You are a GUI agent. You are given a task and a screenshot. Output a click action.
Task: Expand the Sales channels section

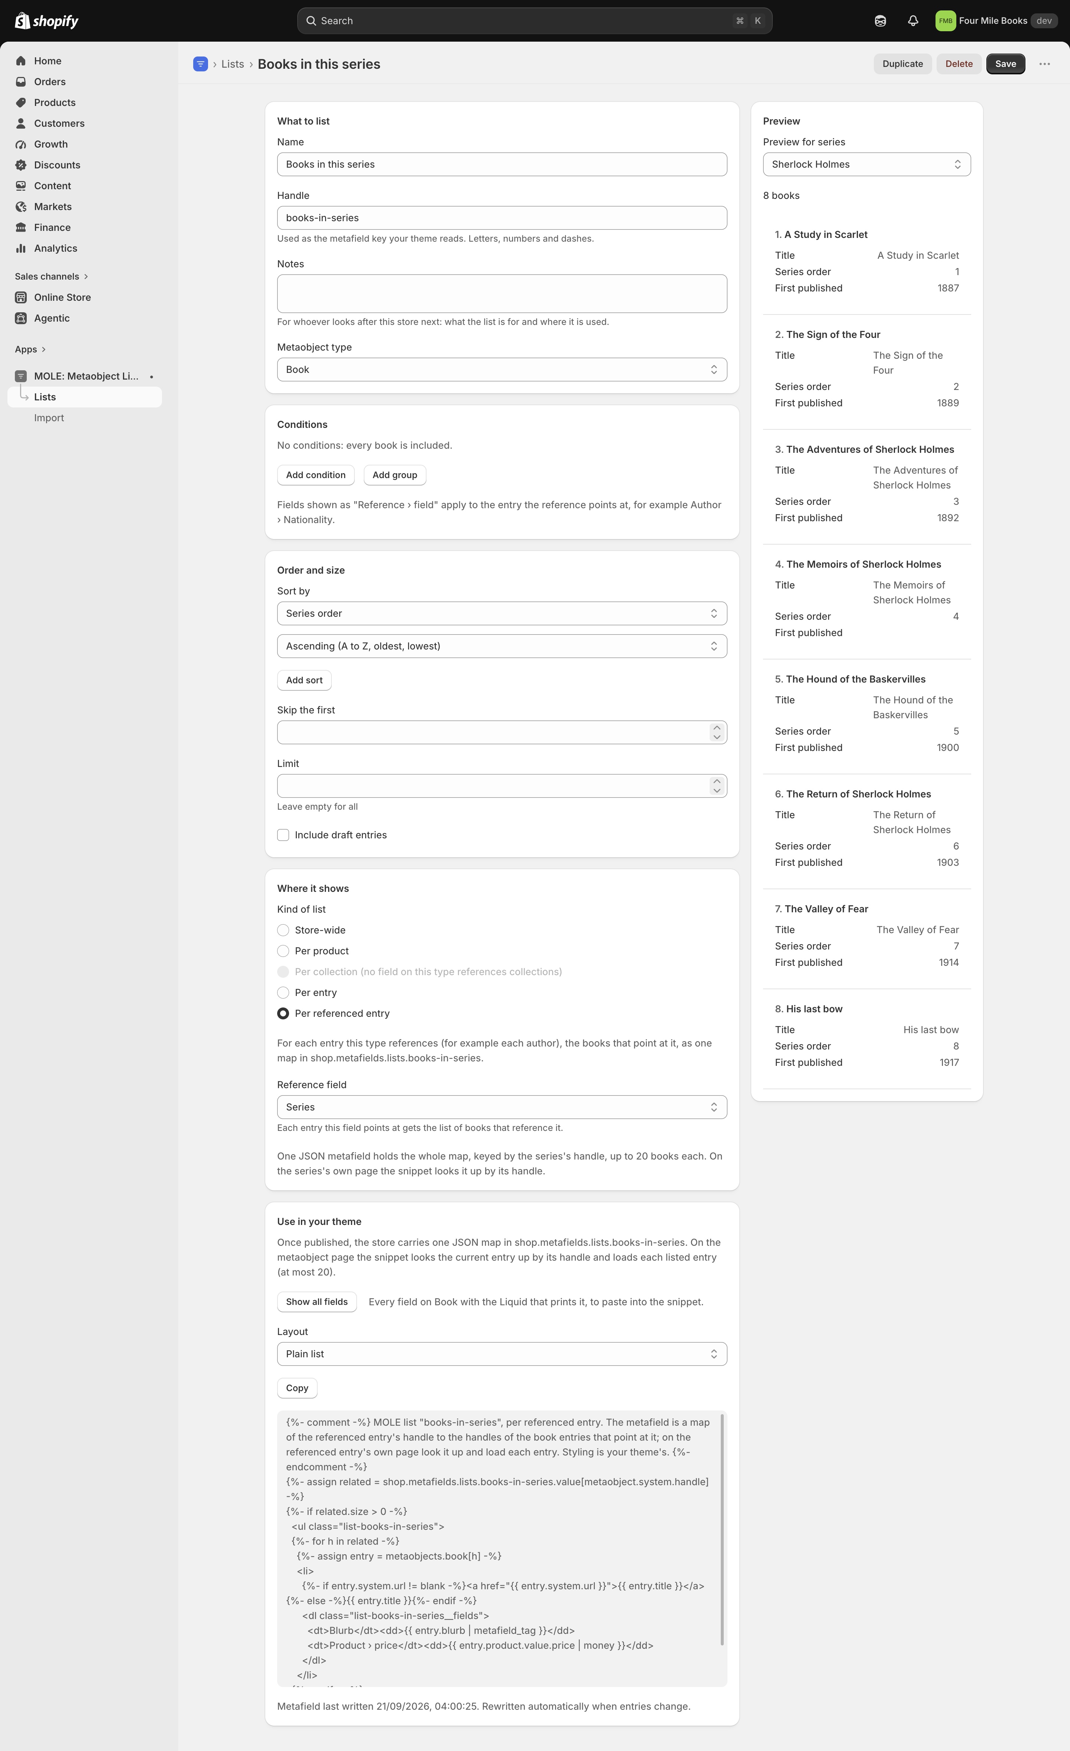point(52,277)
